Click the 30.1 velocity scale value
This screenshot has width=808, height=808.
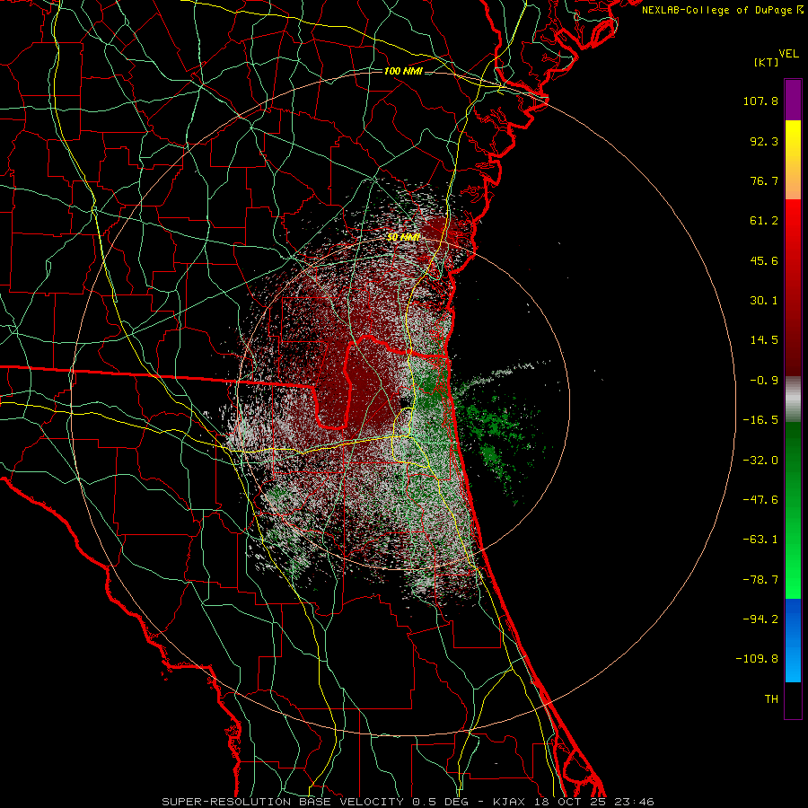(x=764, y=301)
